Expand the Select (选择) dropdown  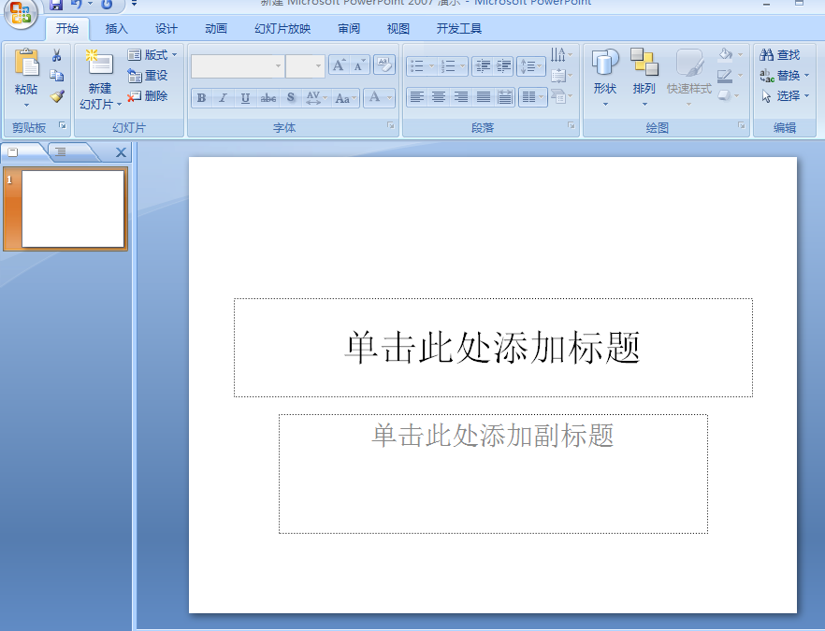[x=786, y=95]
